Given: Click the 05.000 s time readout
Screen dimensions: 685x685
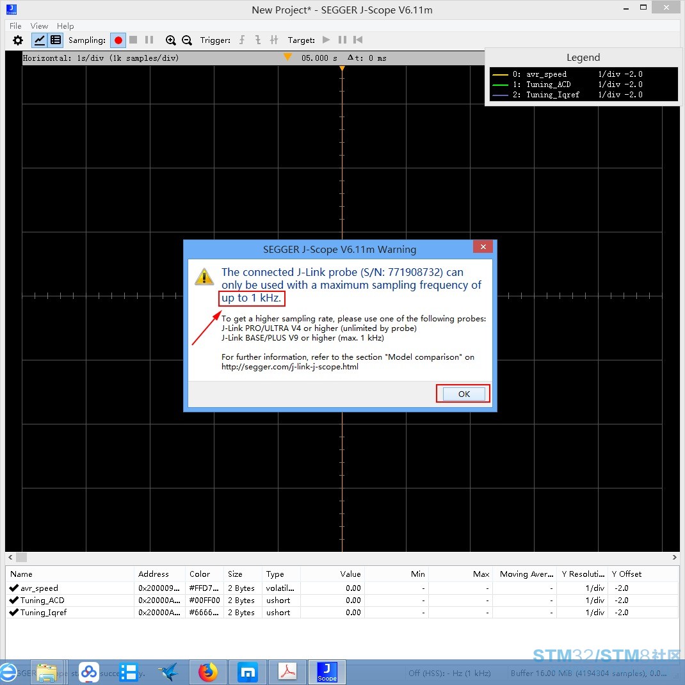Looking at the screenshot, I should (x=319, y=58).
